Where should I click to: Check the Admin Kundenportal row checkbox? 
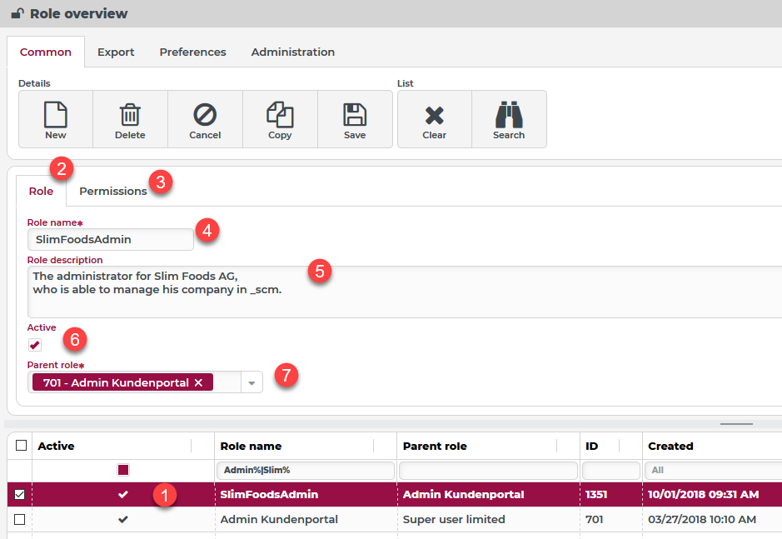pyautogui.click(x=20, y=520)
